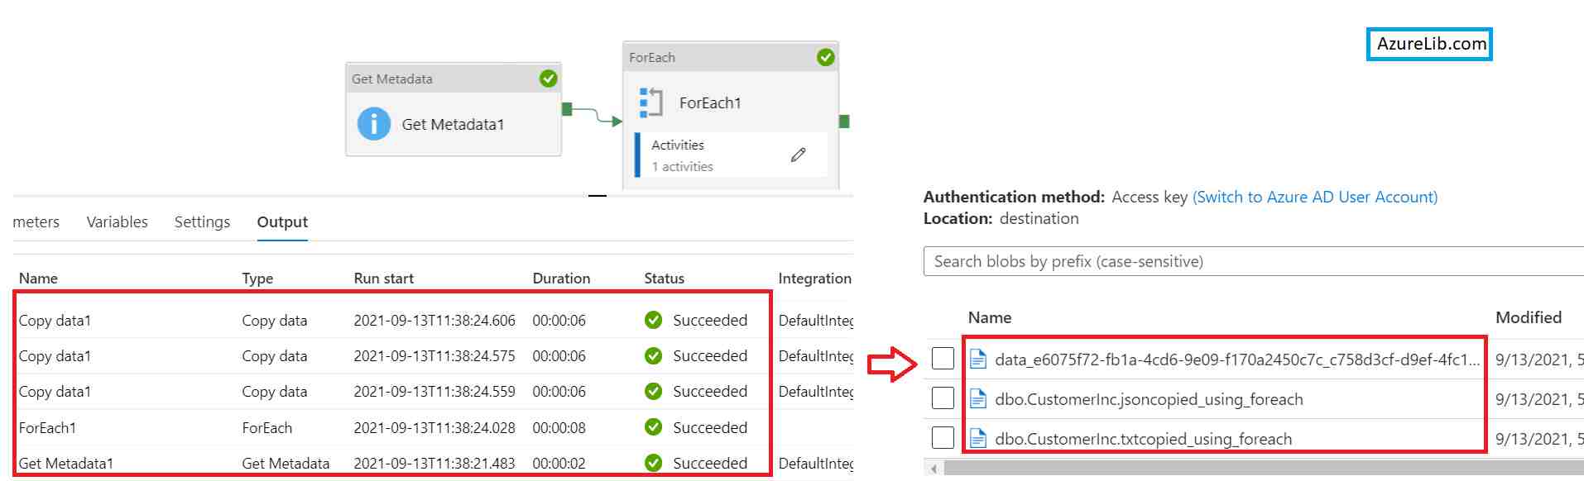Viewport: 1584px width, 481px height.
Task: Click run start 2021-09-13T11:38:21.483
Action: pos(434,463)
